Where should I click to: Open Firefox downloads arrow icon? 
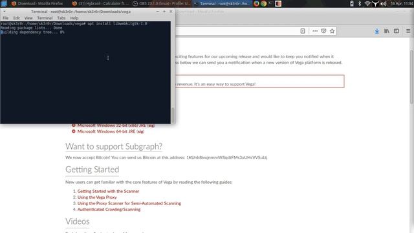(376, 31)
